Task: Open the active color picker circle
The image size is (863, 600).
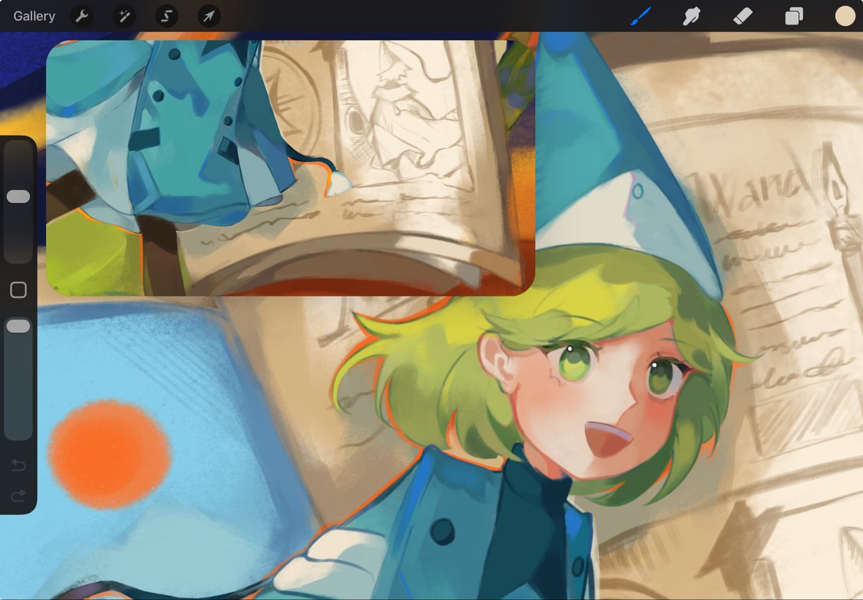Action: pyautogui.click(x=845, y=16)
